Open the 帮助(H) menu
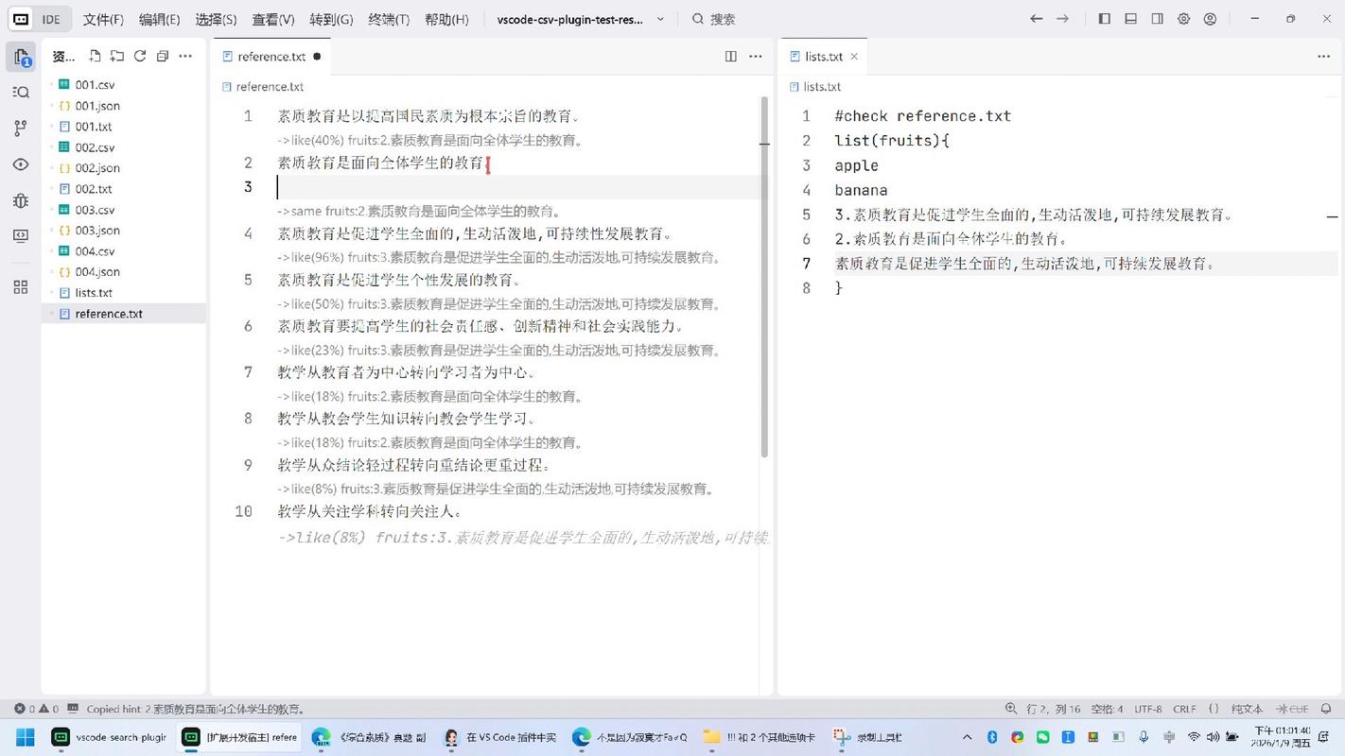 click(x=446, y=19)
